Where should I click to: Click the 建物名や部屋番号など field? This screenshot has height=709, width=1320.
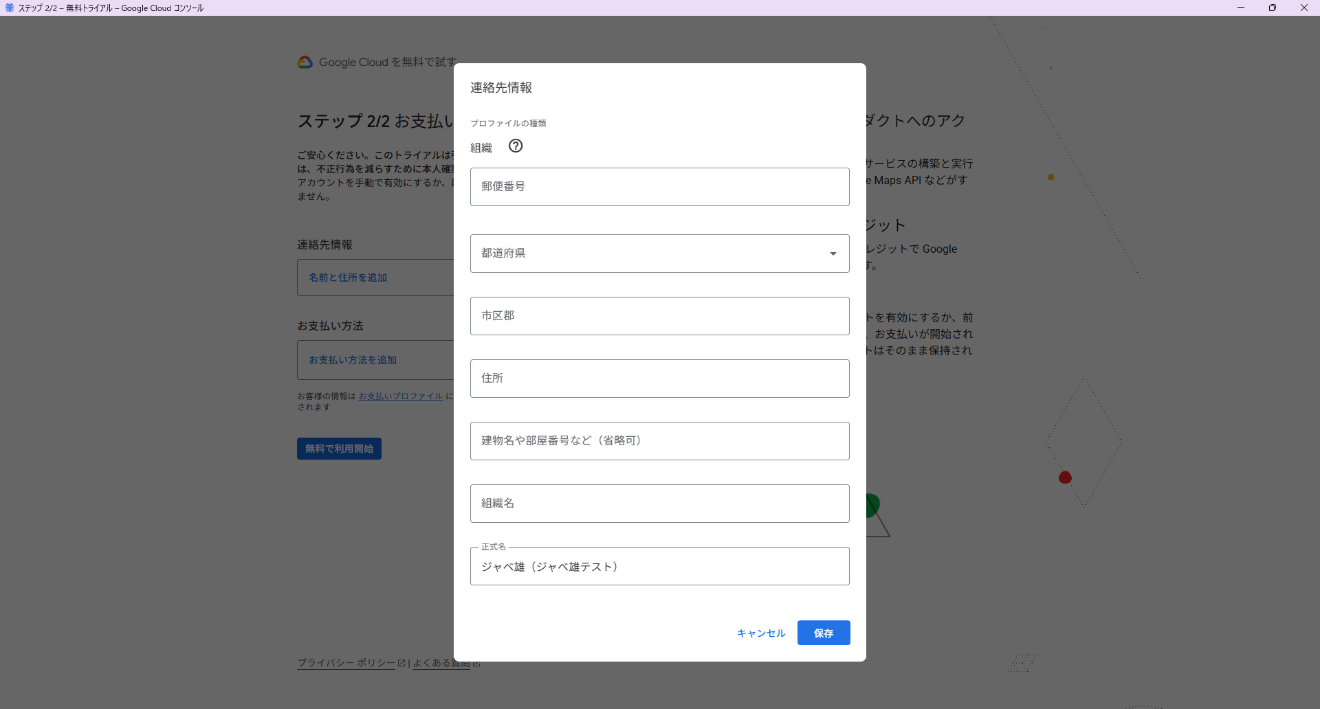659,441
